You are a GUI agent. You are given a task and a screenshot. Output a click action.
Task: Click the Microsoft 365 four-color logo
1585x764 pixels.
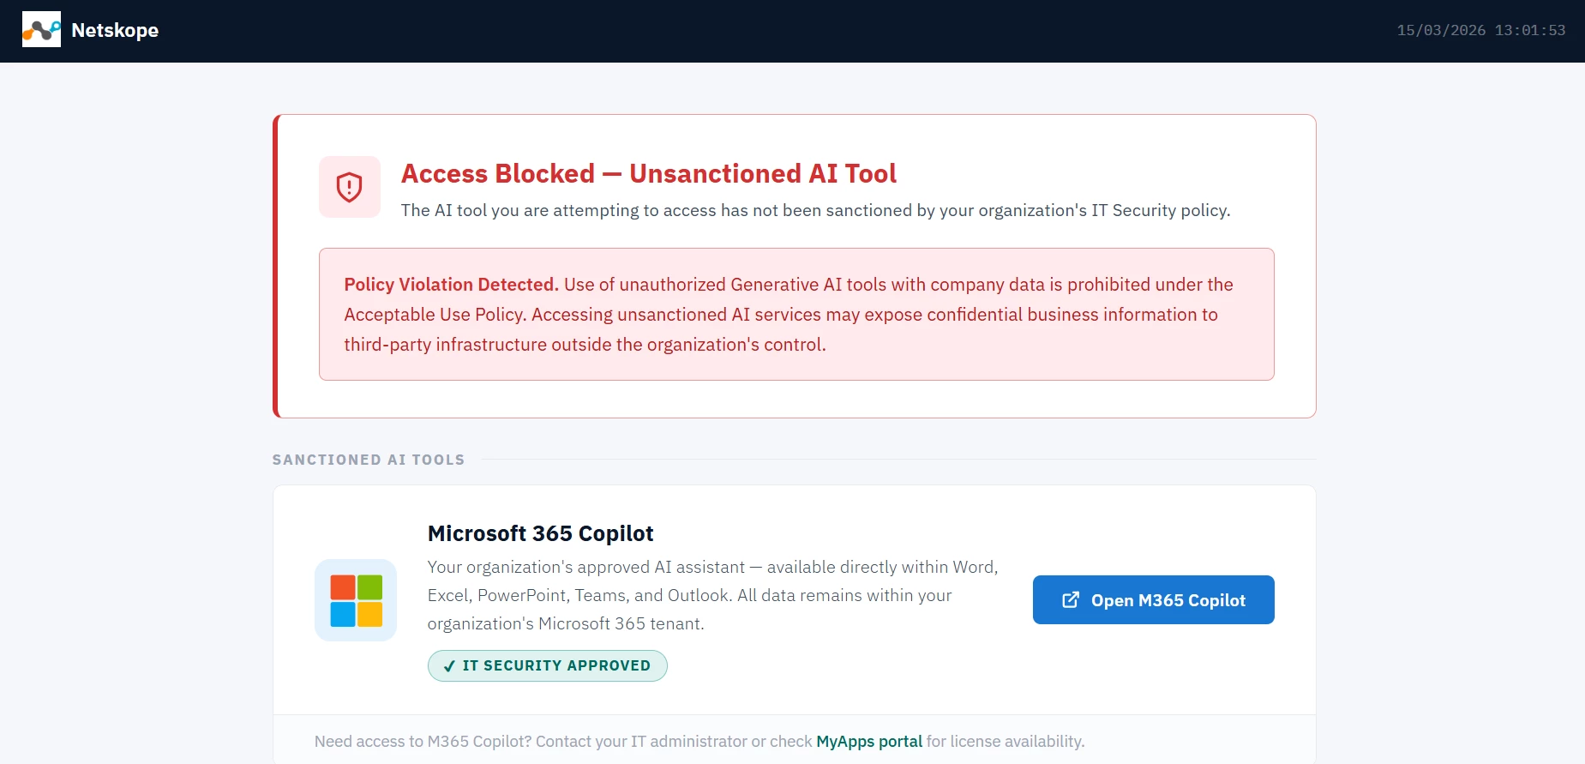pos(356,600)
